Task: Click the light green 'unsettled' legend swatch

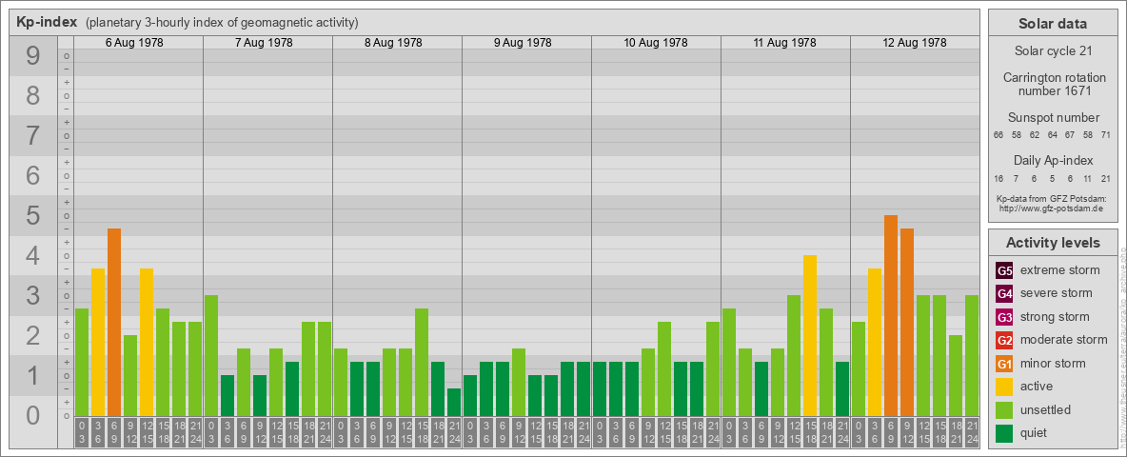Action: point(1004,410)
